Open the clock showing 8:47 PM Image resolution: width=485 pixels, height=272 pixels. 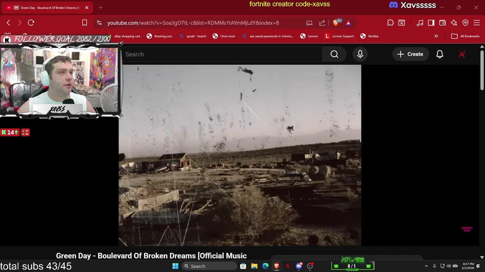tap(468, 266)
